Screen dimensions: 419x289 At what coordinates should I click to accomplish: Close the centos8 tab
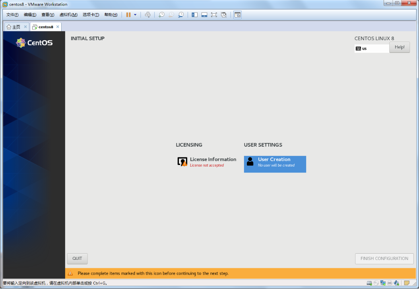58,27
